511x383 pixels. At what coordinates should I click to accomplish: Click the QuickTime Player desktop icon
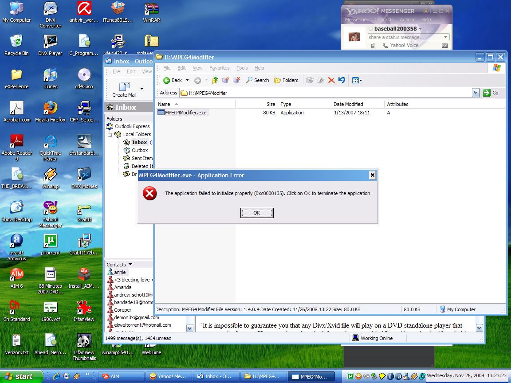(51, 148)
